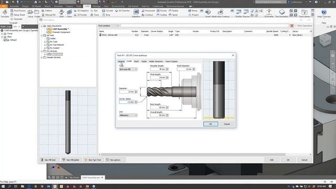Select Prismatic Component in library tree

coord(61,32)
